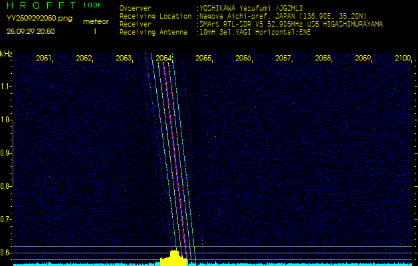Select the 2051 time axis marker

(x=44, y=59)
